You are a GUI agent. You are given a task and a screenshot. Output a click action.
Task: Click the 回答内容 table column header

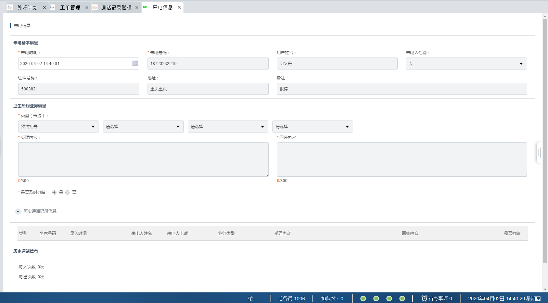point(410,233)
